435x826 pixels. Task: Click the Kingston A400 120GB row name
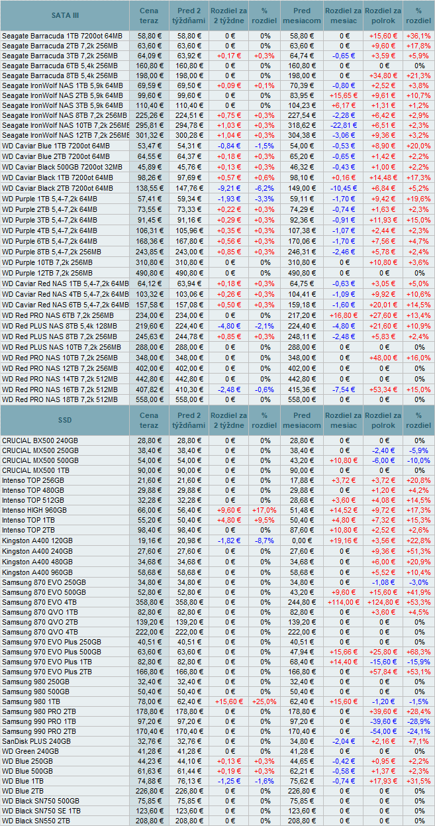pos(37,541)
